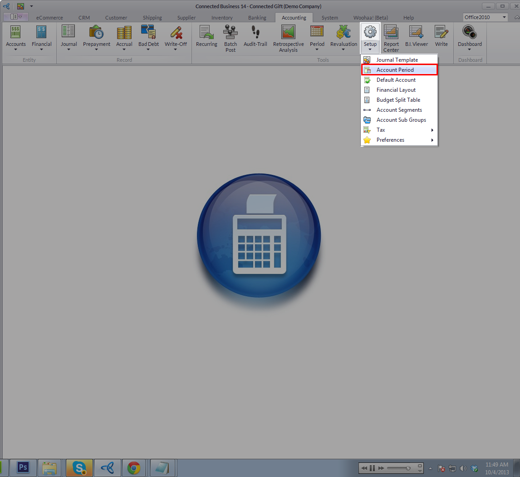Expand the Office2010 theme dropdown
The width and height of the screenshot is (520, 477).
pos(504,17)
